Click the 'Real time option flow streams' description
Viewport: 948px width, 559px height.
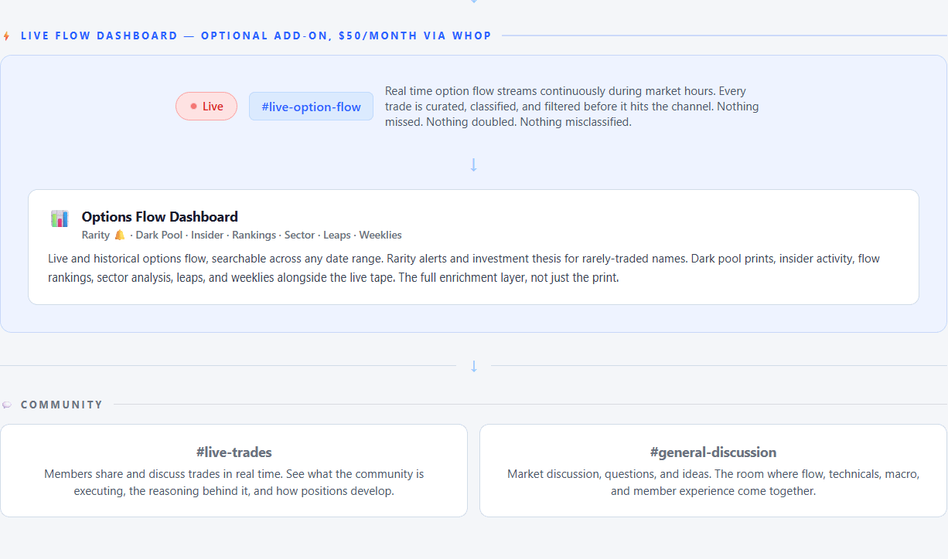pyautogui.click(x=572, y=107)
